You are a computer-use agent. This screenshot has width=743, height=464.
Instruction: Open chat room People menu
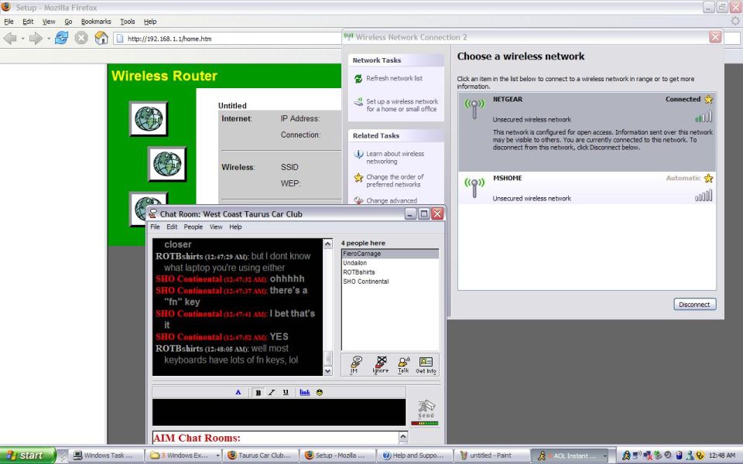193,227
